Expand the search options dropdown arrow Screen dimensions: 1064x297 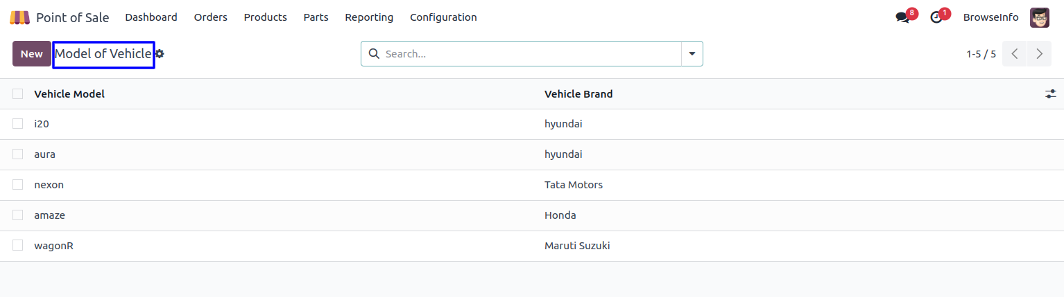tap(692, 54)
